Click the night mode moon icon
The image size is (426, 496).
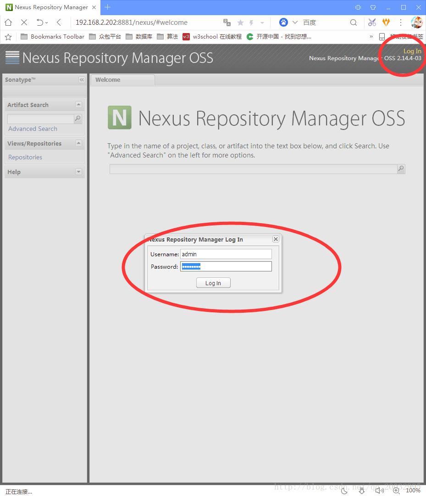pos(344,490)
